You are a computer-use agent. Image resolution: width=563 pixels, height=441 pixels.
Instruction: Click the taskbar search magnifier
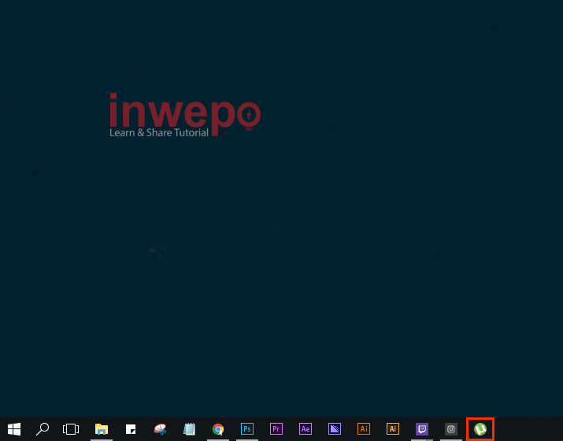point(43,429)
